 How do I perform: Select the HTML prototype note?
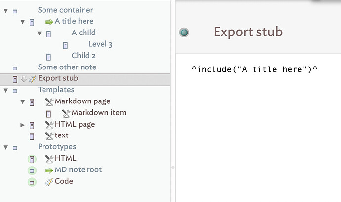pos(65,158)
